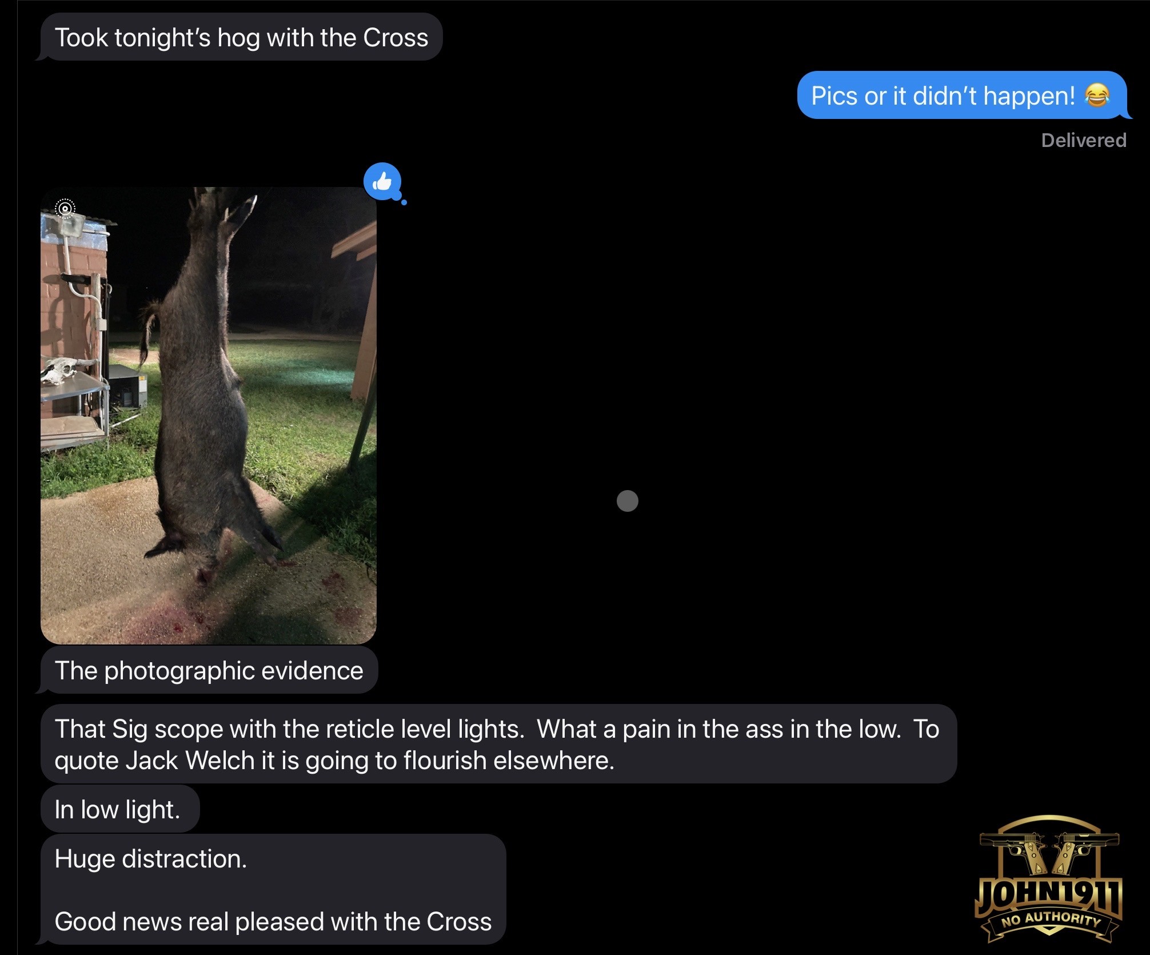Click the laughing emoji in blue bubble
1150x955 pixels.
1097,95
